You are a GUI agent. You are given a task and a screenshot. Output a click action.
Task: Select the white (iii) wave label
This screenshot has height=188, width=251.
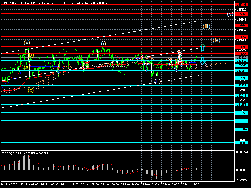click(x=206, y=26)
